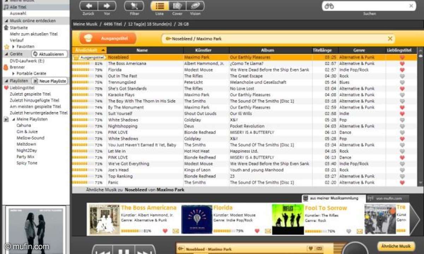This screenshot has height=254, width=424.
Task: Switch to Liste view
Action: pos(159,6)
